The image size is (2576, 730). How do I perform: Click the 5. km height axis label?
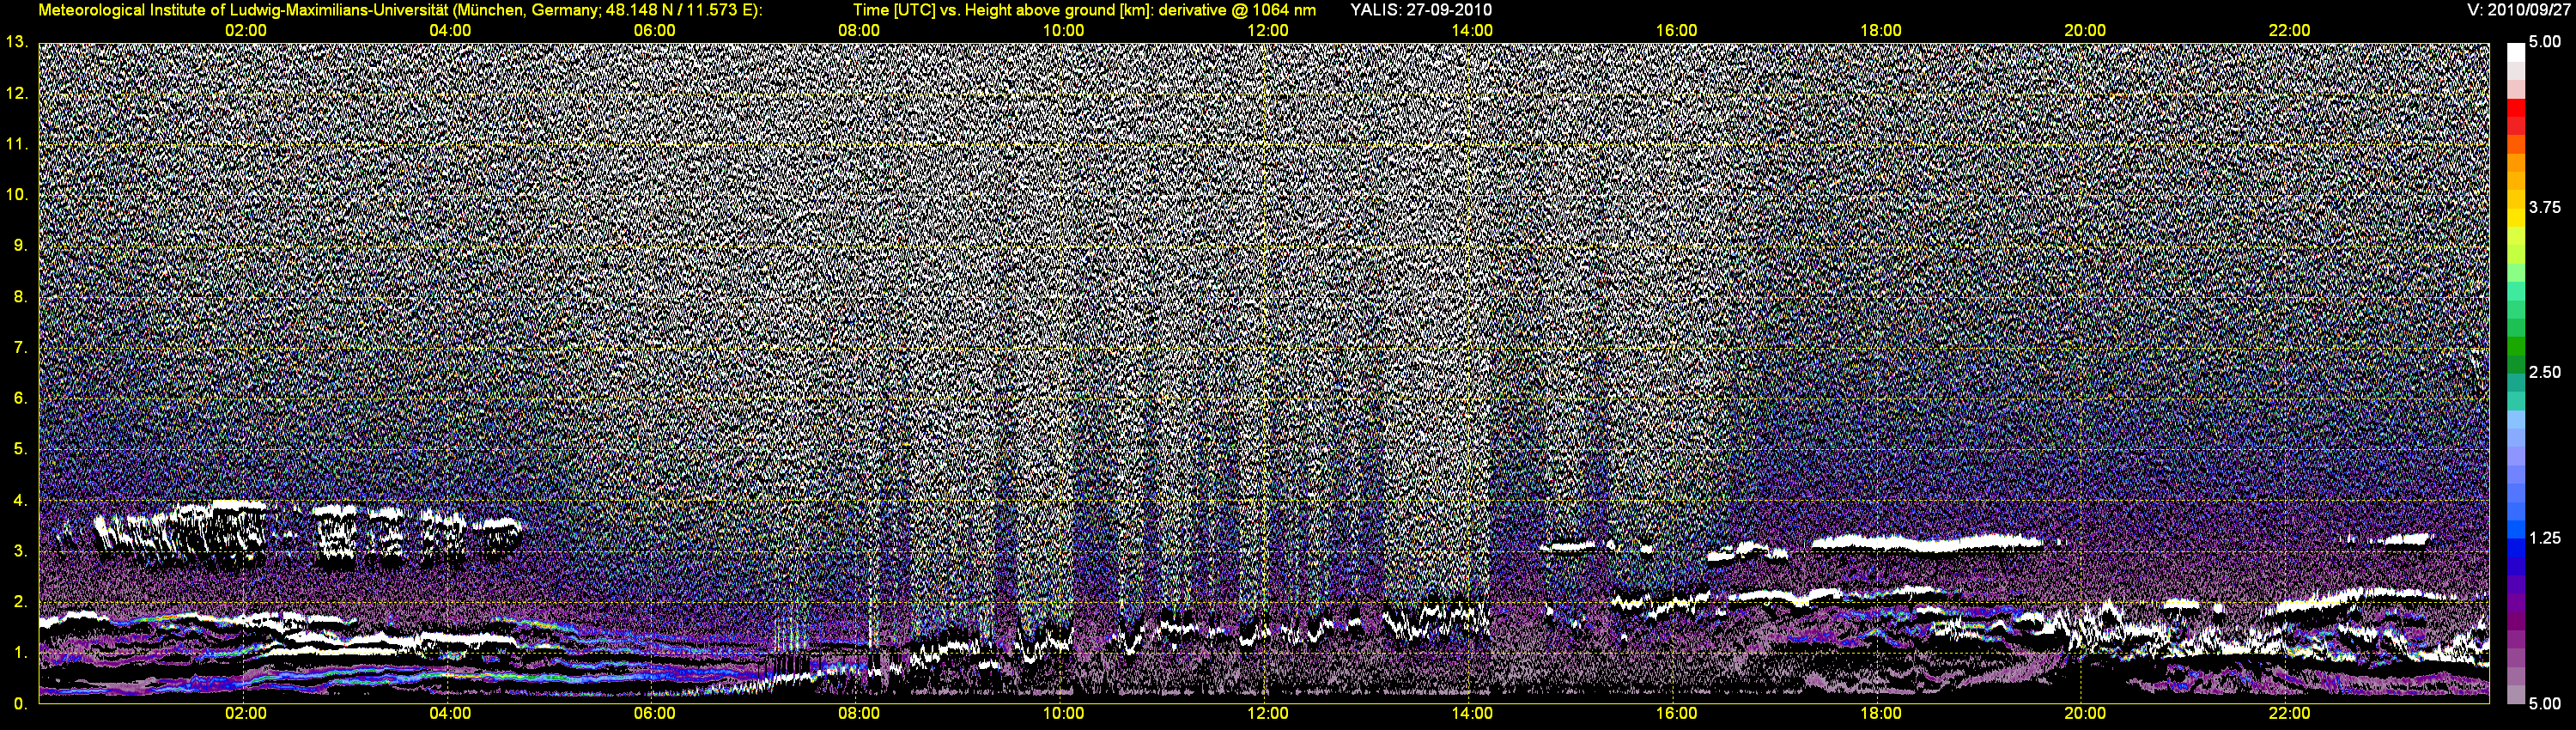(21, 449)
